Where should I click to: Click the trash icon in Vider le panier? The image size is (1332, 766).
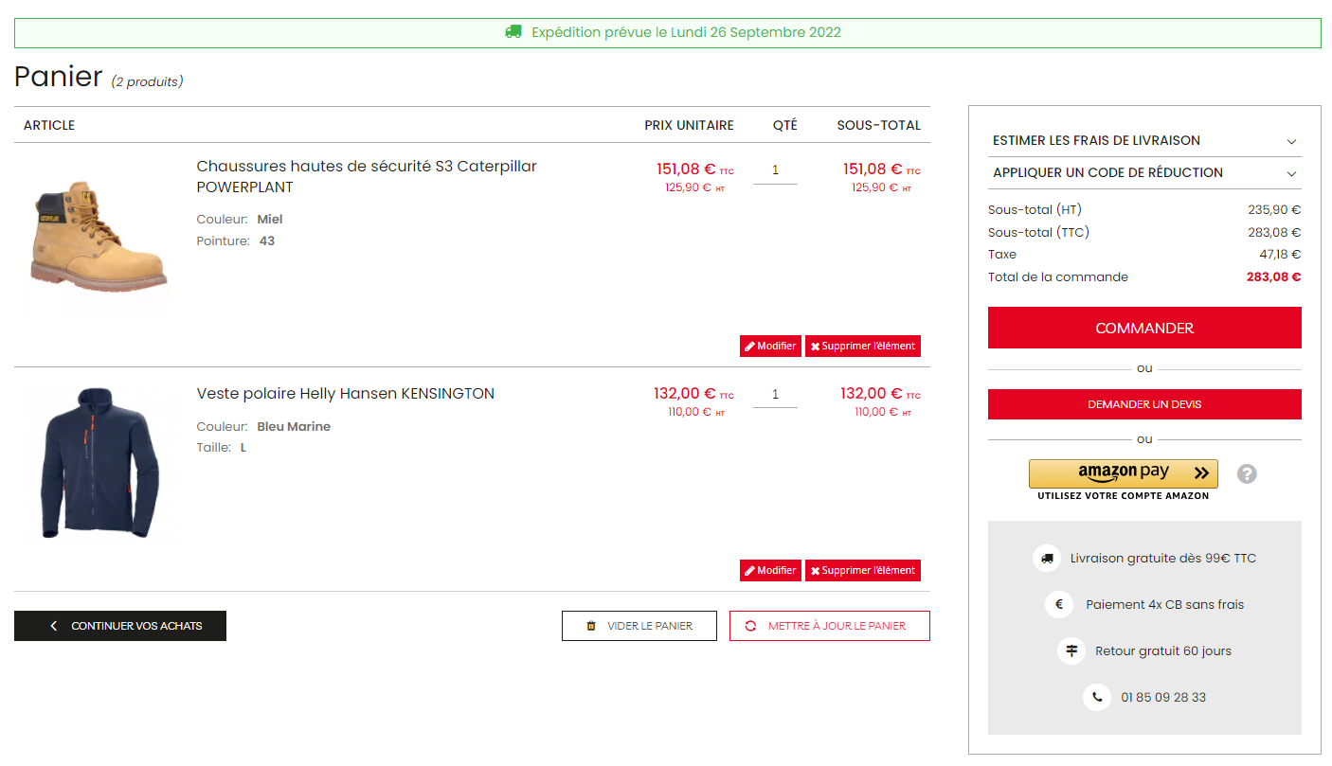591,626
